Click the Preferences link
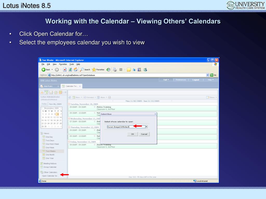This screenshot has width=266, height=199. (x=181, y=80)
